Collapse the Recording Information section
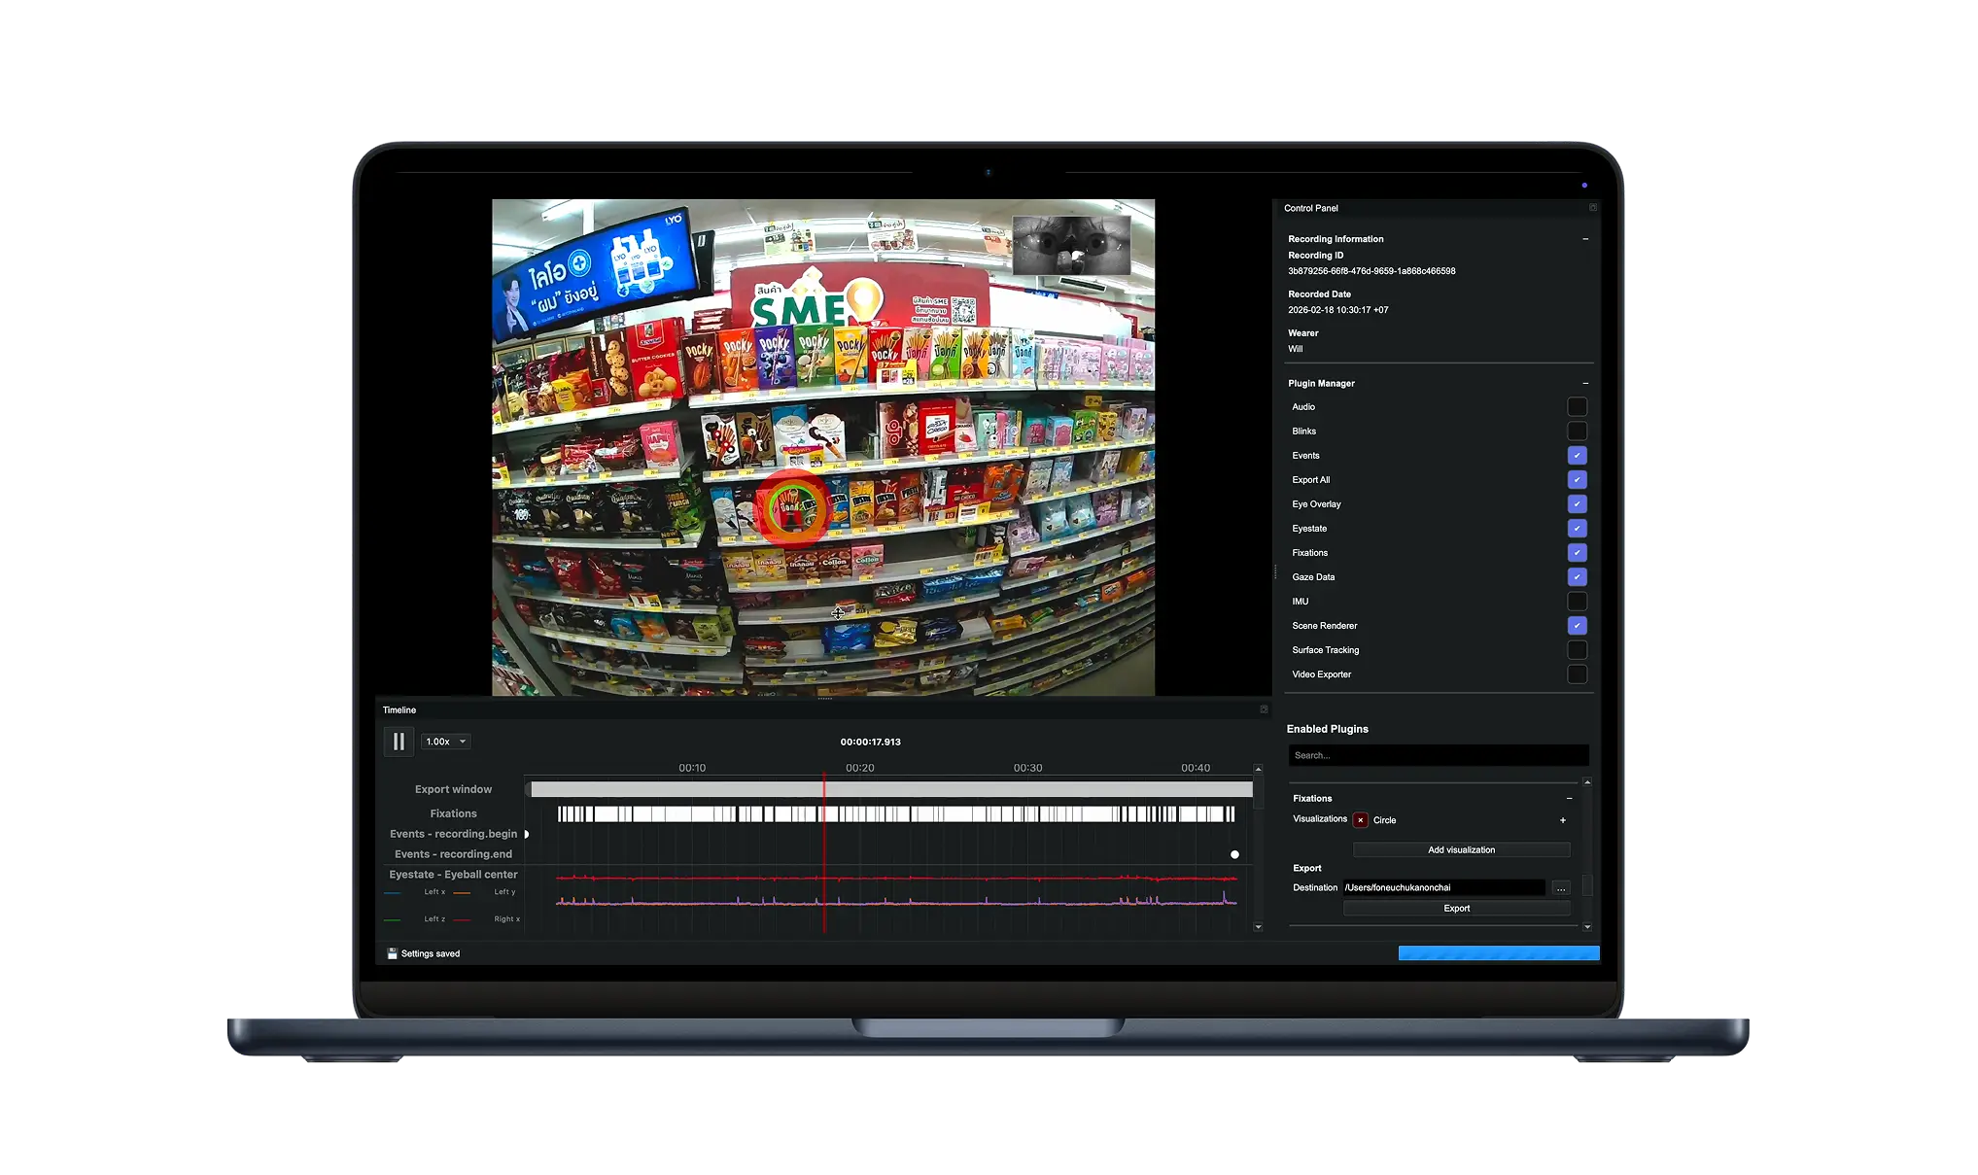 coord(1585,239)
